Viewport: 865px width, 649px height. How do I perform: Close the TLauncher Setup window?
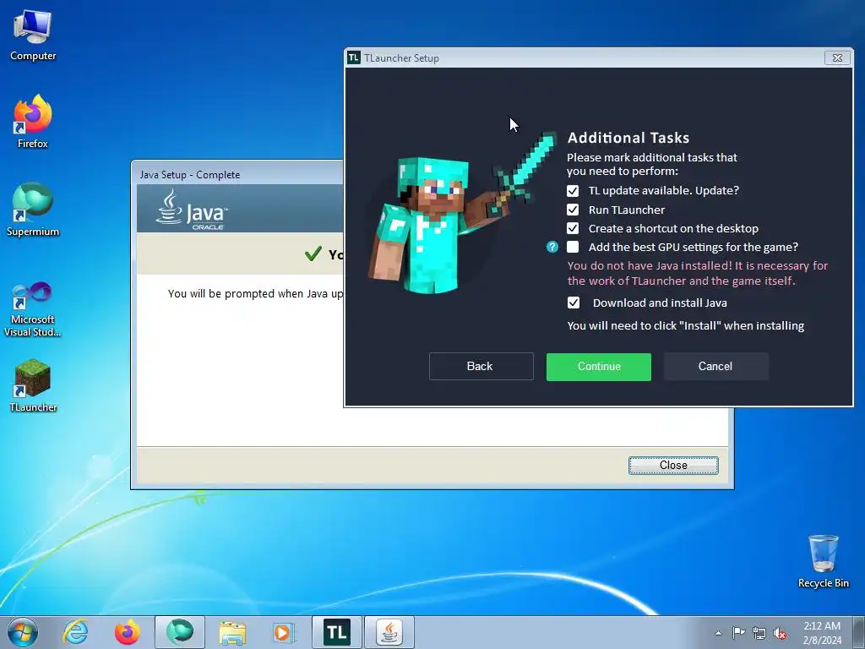point(837,57)
